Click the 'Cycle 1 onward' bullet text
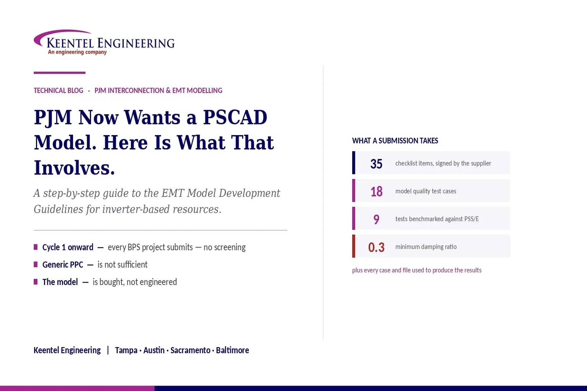Viewport: 587px width, 391px height. (x=68, y=247)
